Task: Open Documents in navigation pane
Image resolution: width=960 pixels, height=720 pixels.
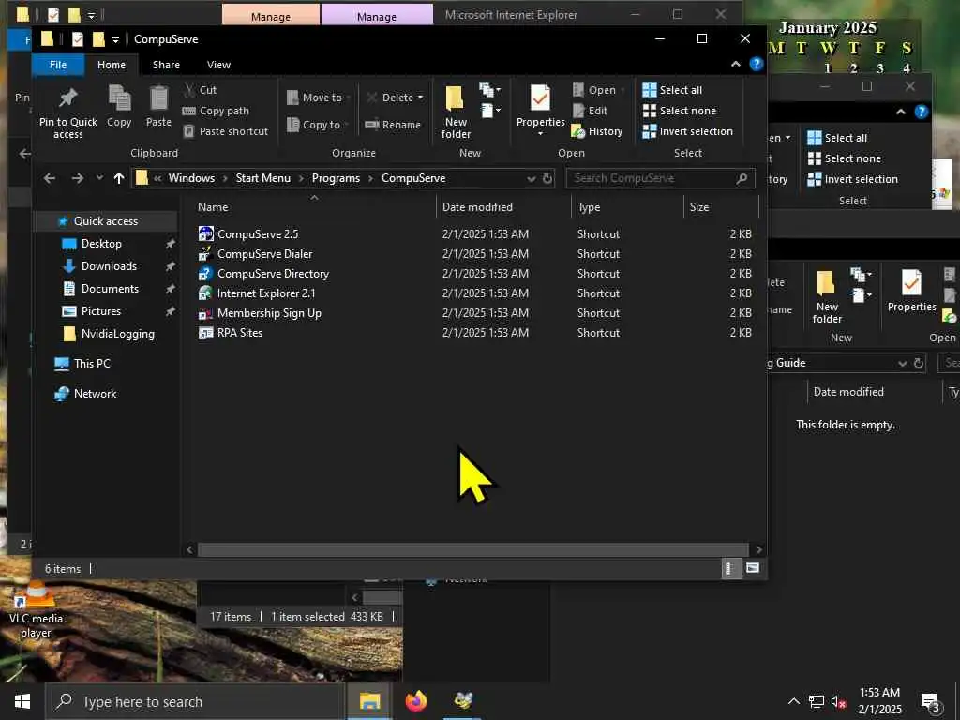Action: 110,289
